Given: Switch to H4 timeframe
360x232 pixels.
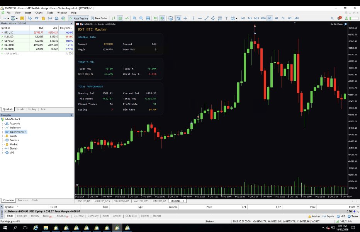Looking at the screenshot, I should [x=277, y=18].
